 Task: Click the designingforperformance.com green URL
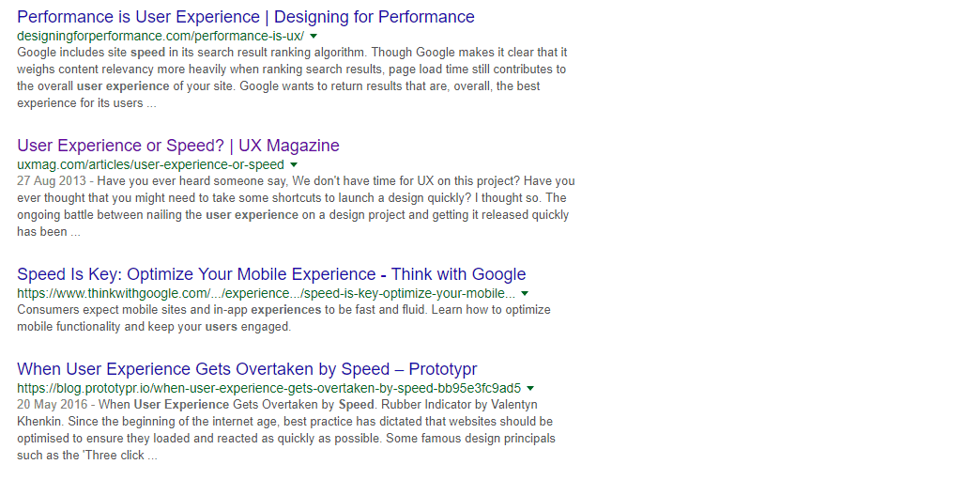(x=161, y=36)
